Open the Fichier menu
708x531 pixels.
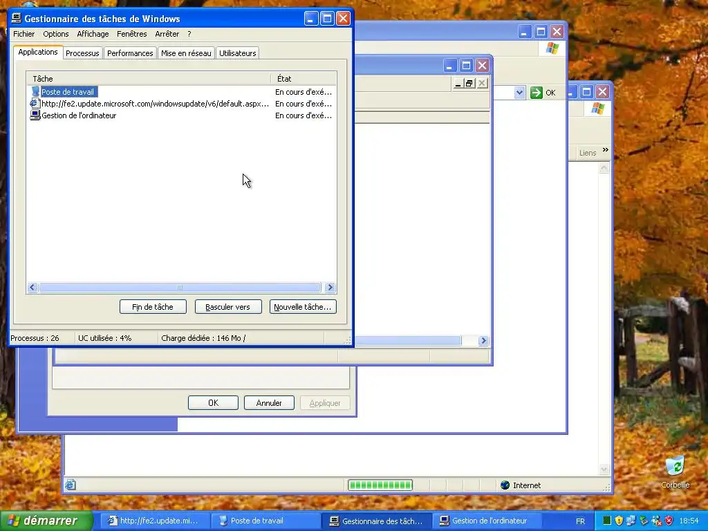[x=24, y=34]
